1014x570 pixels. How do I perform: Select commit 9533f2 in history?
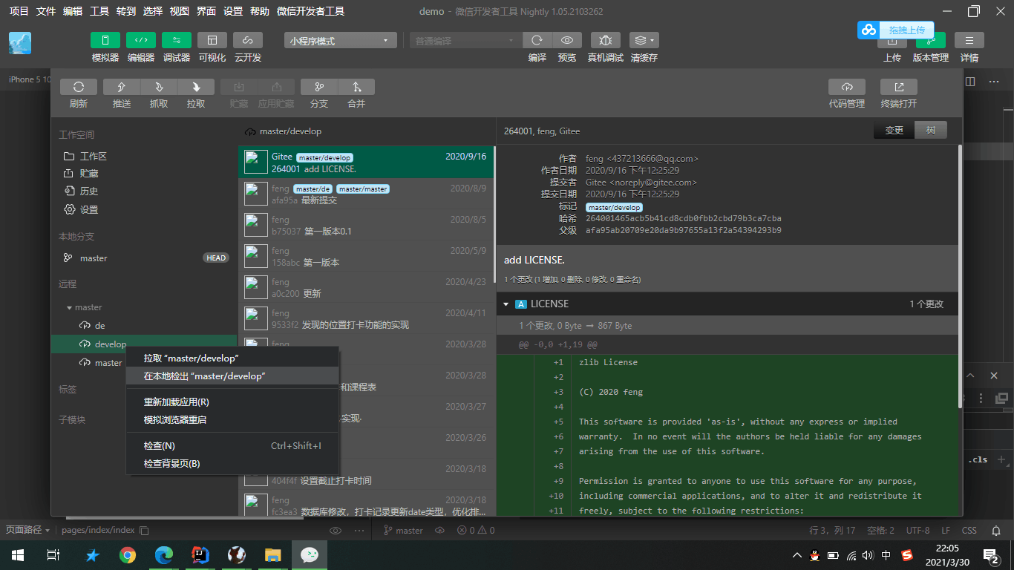point(367,318)
